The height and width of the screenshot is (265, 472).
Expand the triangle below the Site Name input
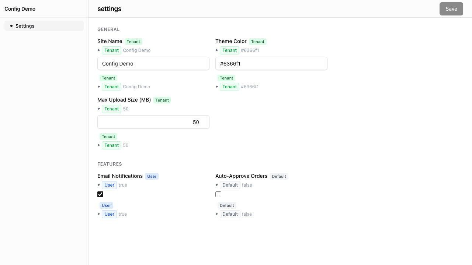click(99, 86)
